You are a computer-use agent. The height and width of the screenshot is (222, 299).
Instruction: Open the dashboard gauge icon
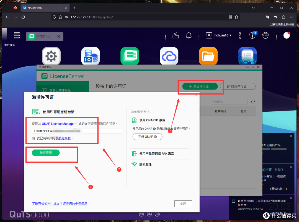266,35
